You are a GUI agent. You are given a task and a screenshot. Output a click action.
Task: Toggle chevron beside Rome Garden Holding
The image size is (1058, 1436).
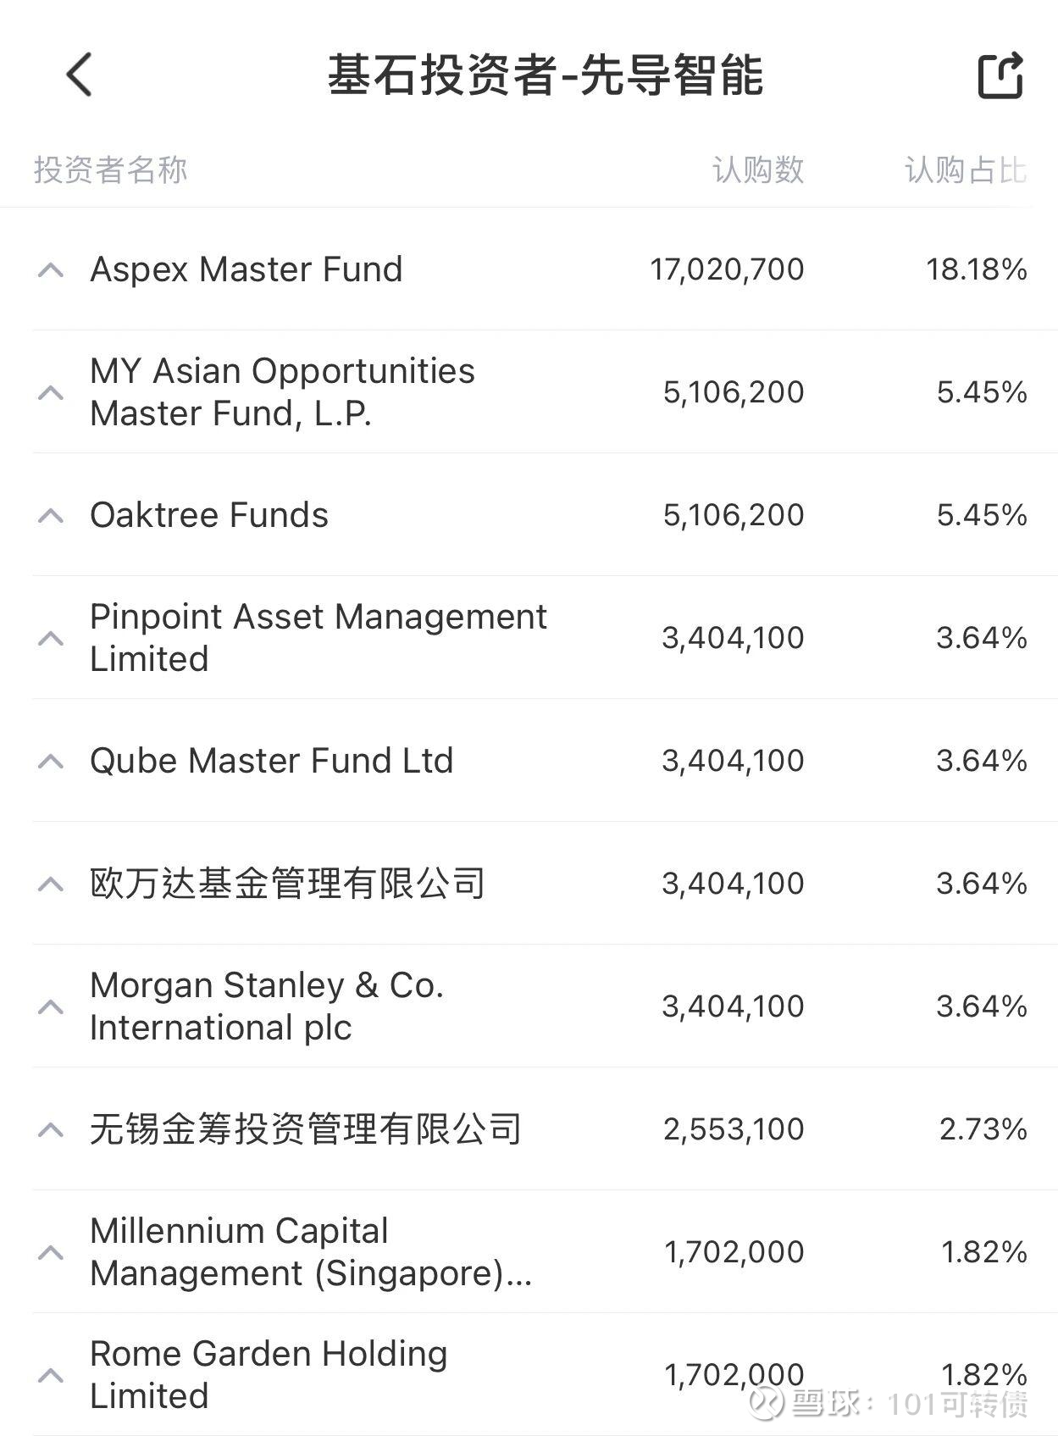(x=51, y=1374)
